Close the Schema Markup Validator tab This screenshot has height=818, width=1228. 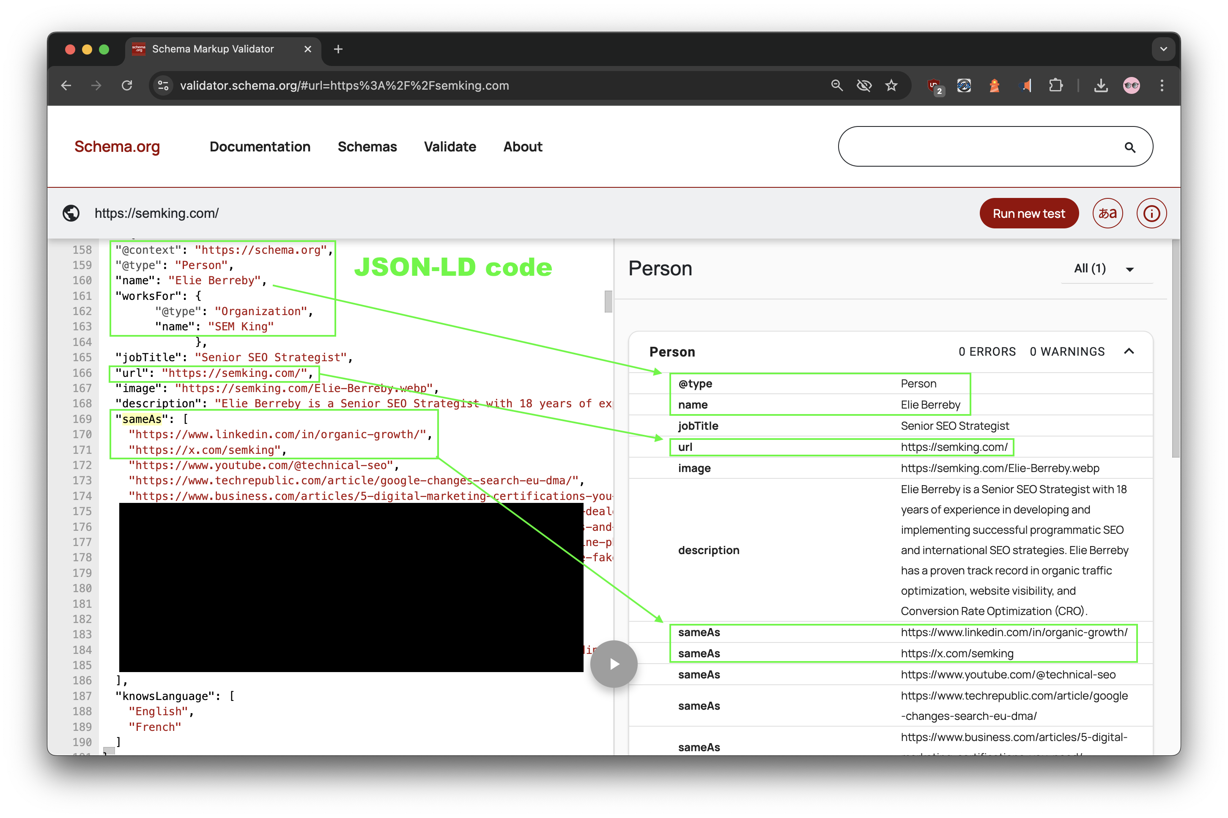308,49
